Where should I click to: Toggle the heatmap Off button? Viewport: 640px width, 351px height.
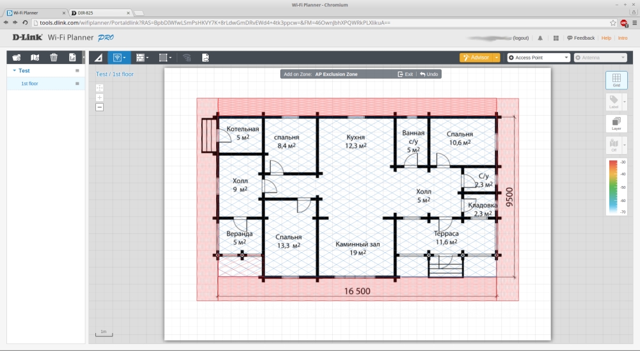[x=614, y=145]
